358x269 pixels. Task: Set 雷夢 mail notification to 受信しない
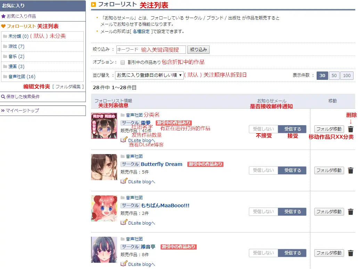tap(263, 129)
